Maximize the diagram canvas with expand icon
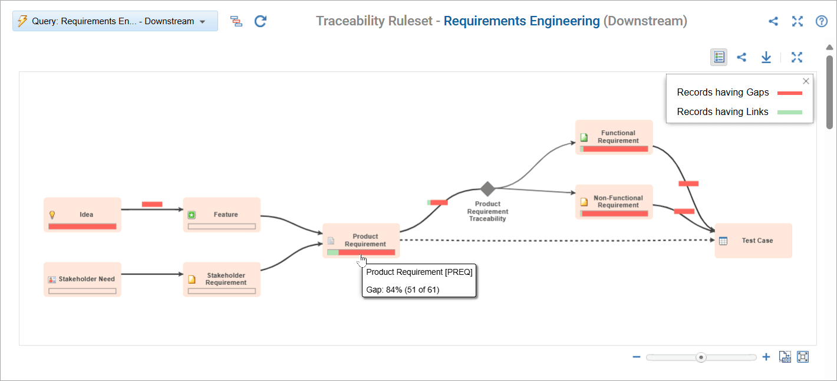This screenshot has height=381, width=837. coord(797,57)
